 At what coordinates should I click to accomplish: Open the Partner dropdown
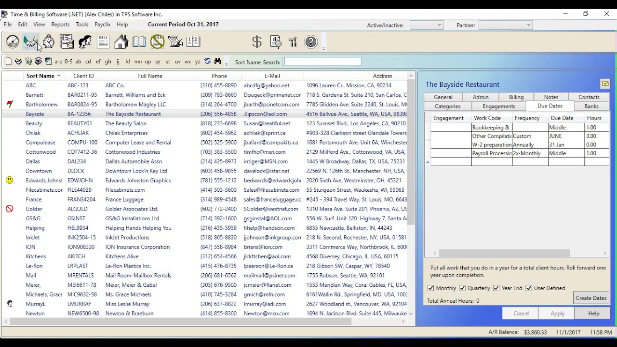(505, 25)
